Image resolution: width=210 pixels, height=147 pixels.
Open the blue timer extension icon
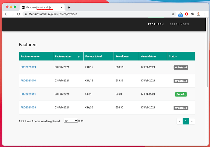180,14
